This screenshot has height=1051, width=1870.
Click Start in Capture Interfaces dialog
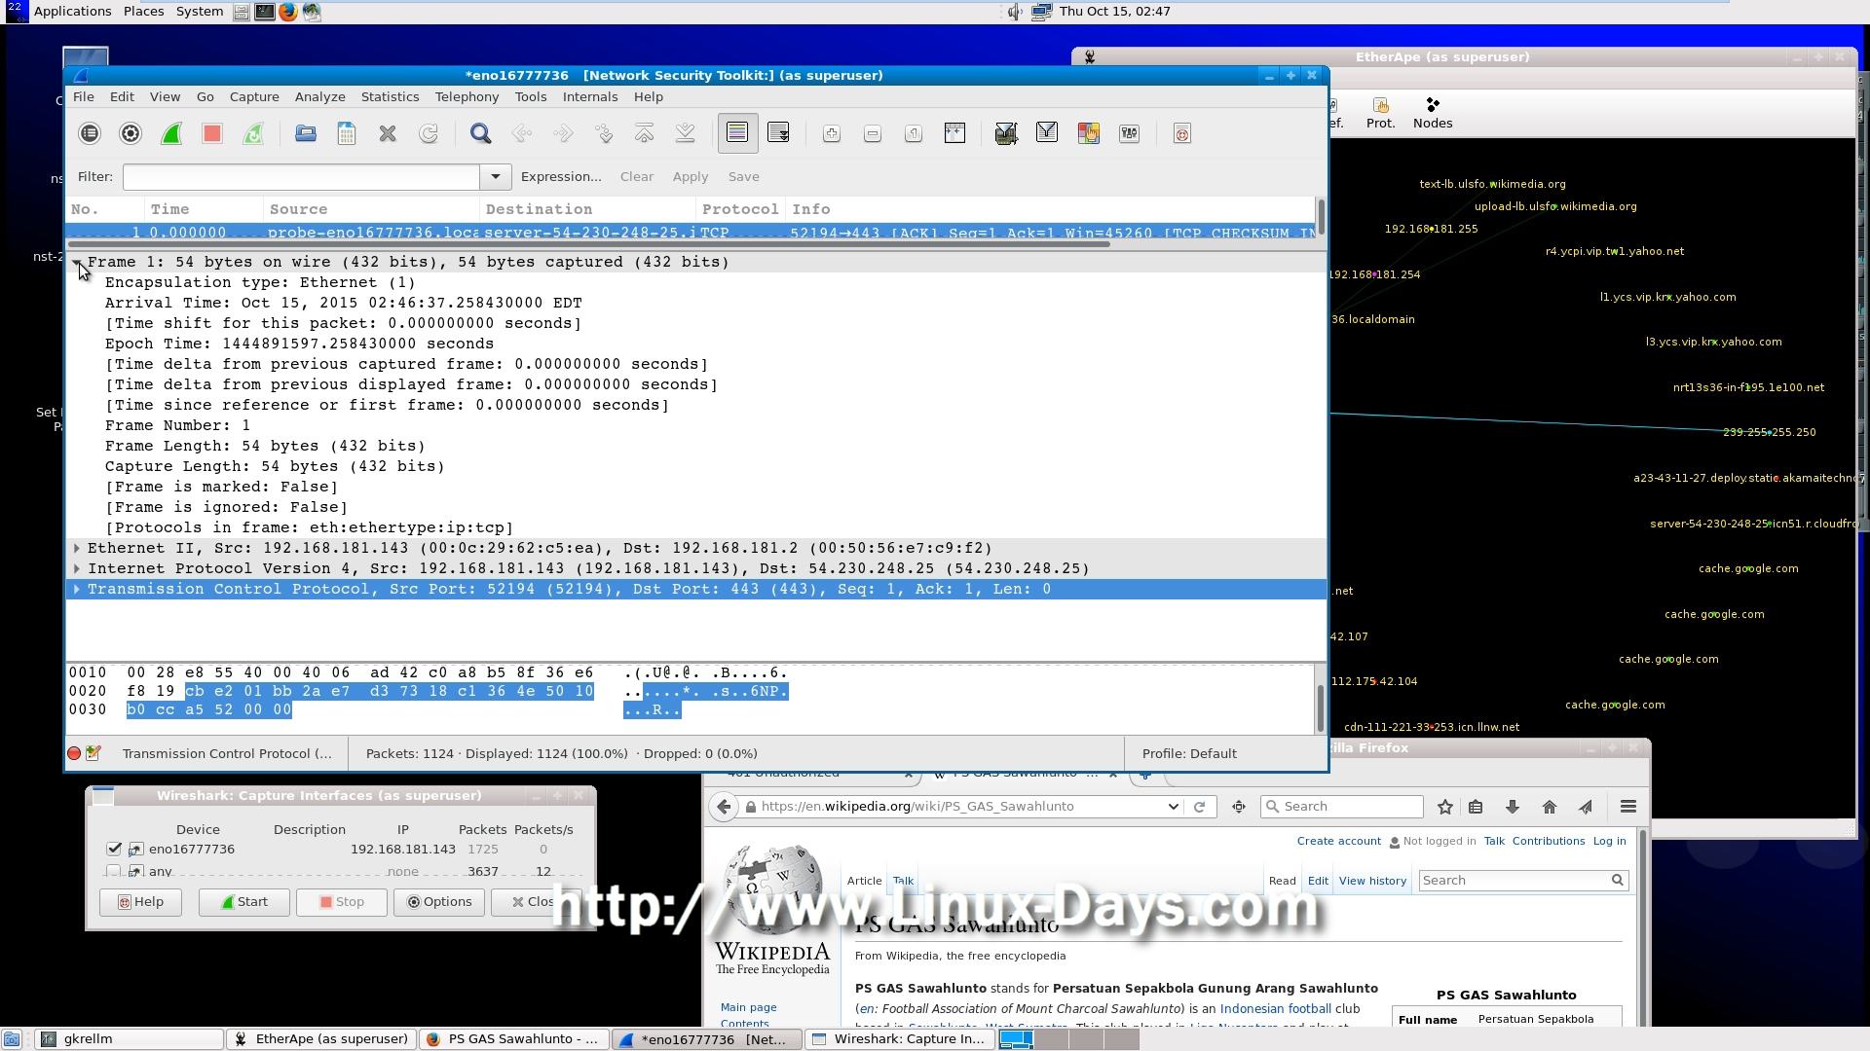[244, 902]
